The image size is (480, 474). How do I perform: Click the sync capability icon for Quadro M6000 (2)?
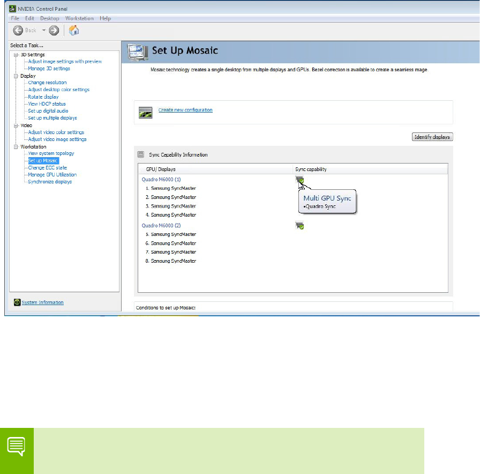point(299,226)
